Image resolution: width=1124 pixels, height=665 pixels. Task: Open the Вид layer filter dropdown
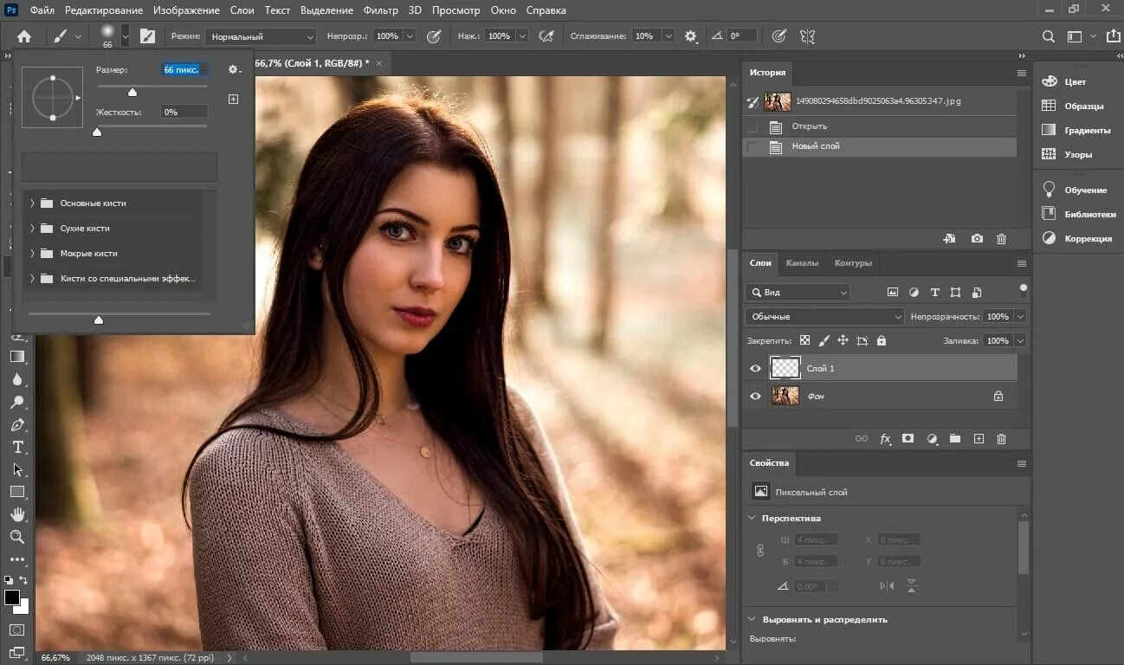[798, 293]
